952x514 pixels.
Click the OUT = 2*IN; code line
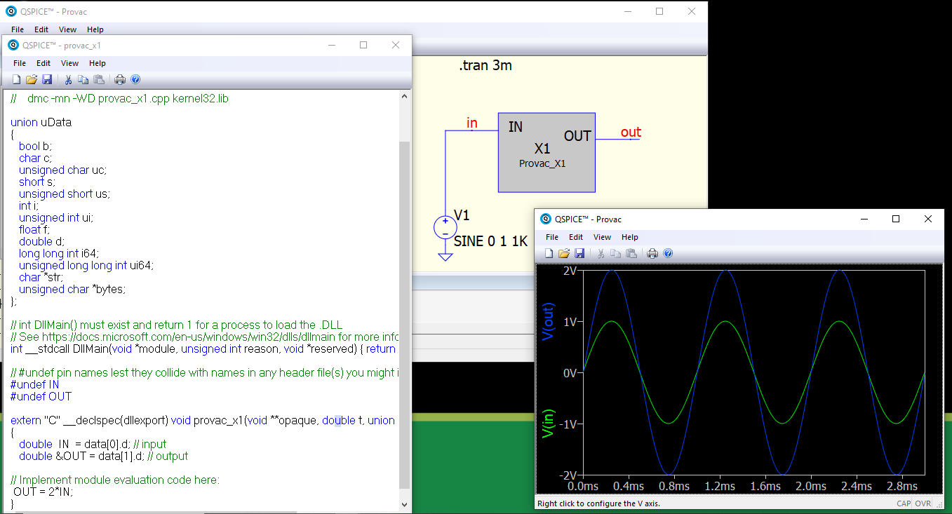[43, 492]
